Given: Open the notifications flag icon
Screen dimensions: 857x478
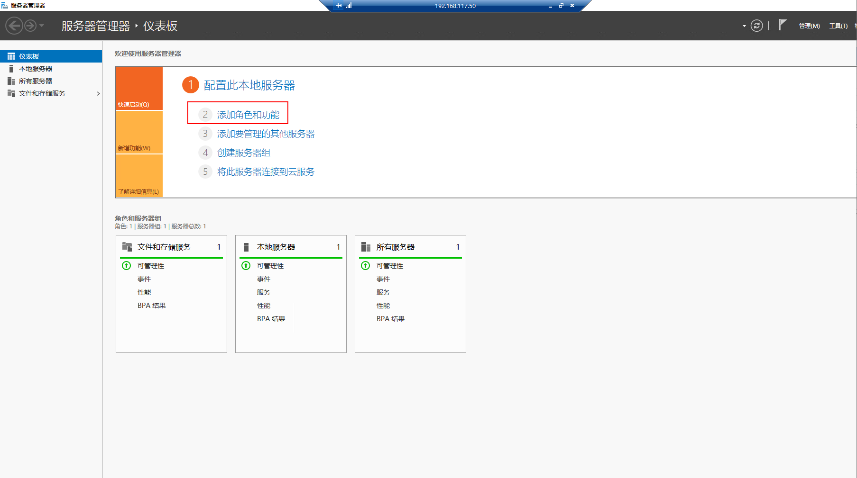Looking at the screenshot, I should [x=783, y=25].
